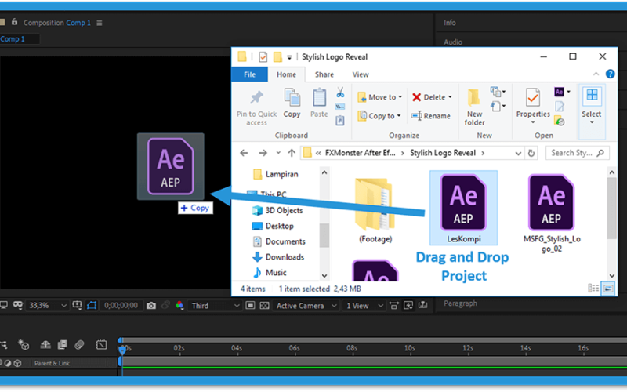
Task: Take snapshot with camera icon
Action: click(x=150, y=306)
